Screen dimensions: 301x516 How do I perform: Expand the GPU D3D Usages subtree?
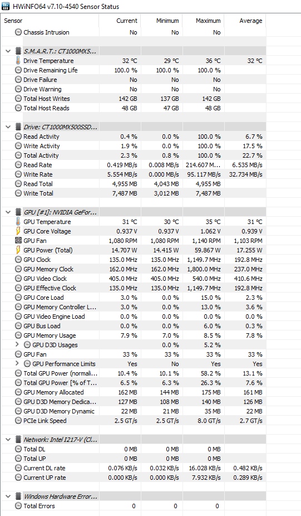coord(17,344)
